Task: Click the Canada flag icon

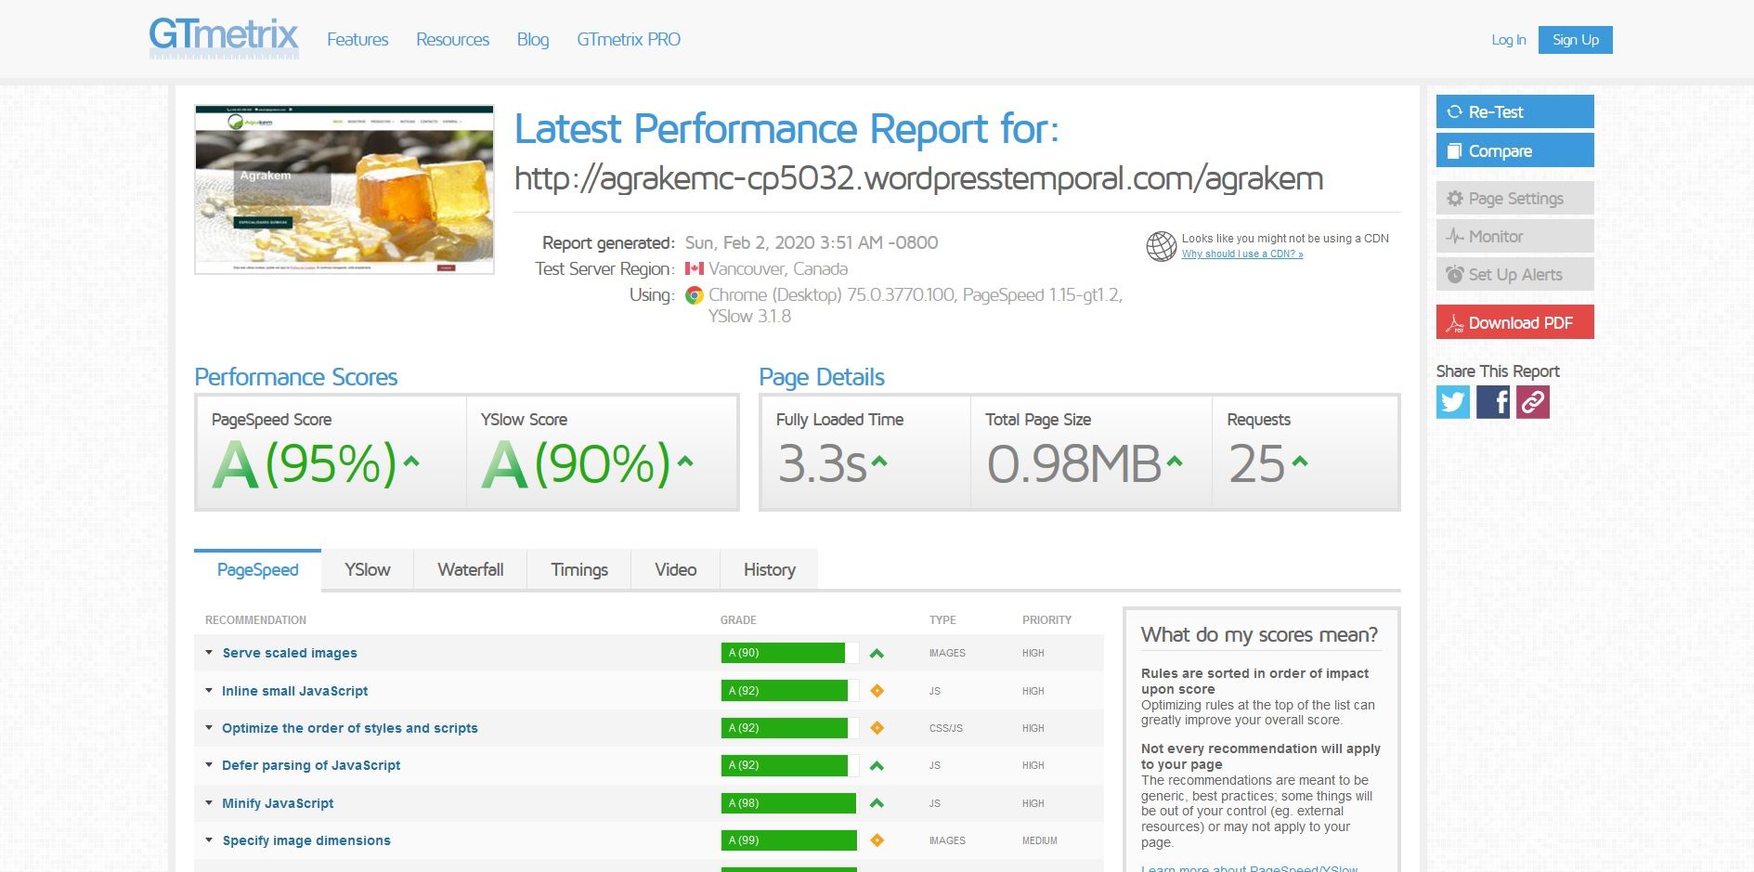Action: 694,268
